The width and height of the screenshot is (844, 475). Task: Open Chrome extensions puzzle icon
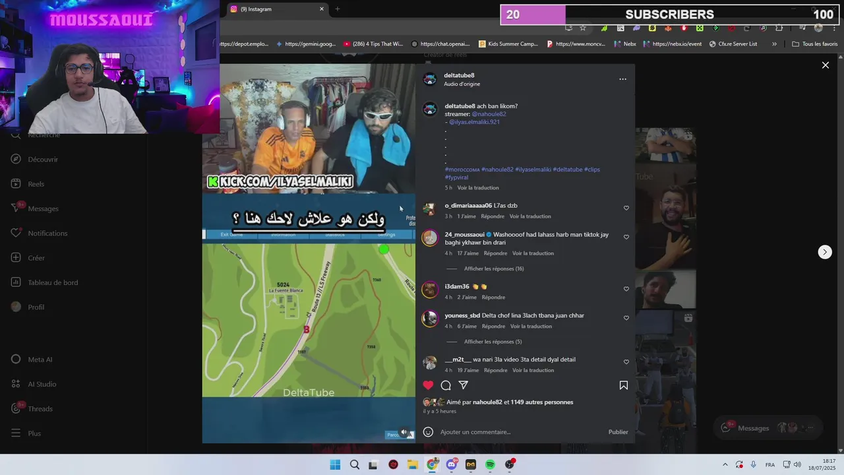point(779,28)
